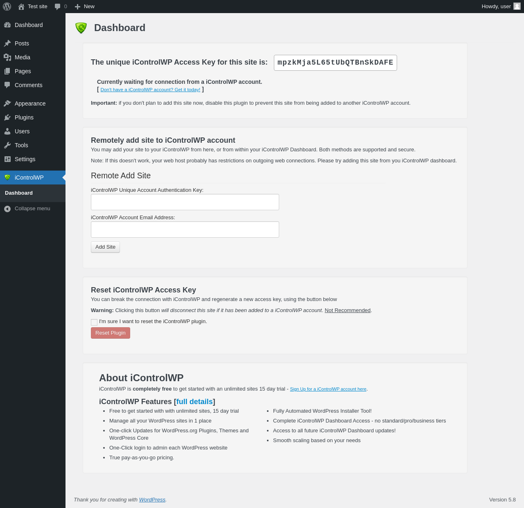Click the Posts pushpin icon
The width and height of the screenshot is (524, 508).
(x=7, y=43)
